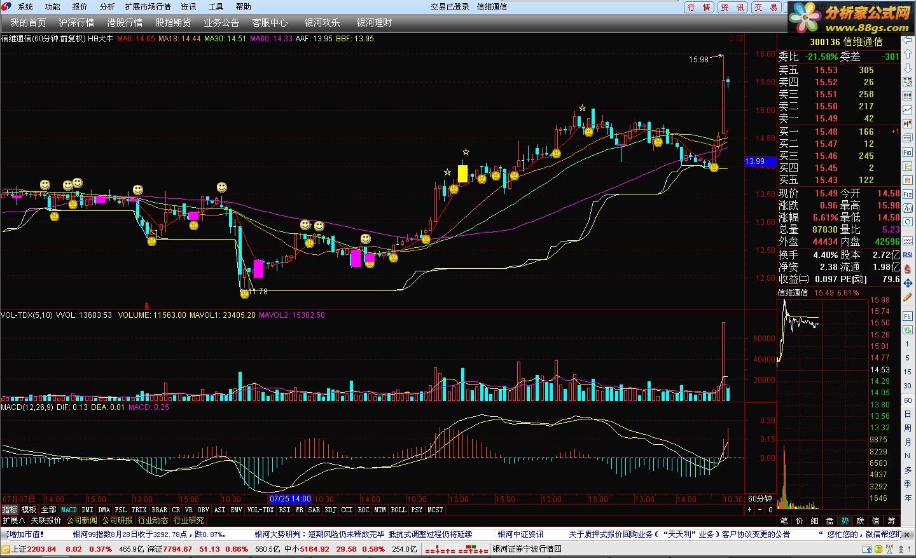Zoom out chart with the minus button
This screenshot has width=916, height=558.
click(760, 510)
